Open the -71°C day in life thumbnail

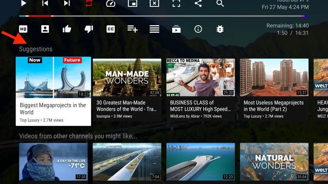(x=53, y=162)
